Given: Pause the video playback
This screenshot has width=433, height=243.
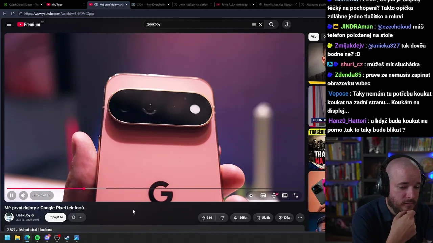Looking at the screenshot, I should point(12,195).
